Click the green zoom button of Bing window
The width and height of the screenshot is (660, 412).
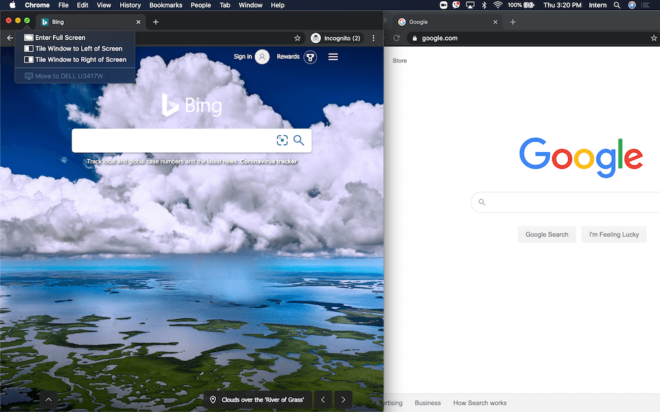(x=27, y=20)
